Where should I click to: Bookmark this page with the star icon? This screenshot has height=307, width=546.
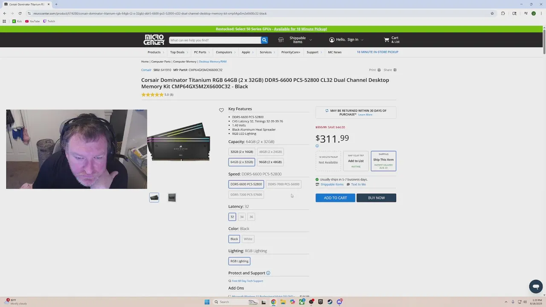click(492, 13)
